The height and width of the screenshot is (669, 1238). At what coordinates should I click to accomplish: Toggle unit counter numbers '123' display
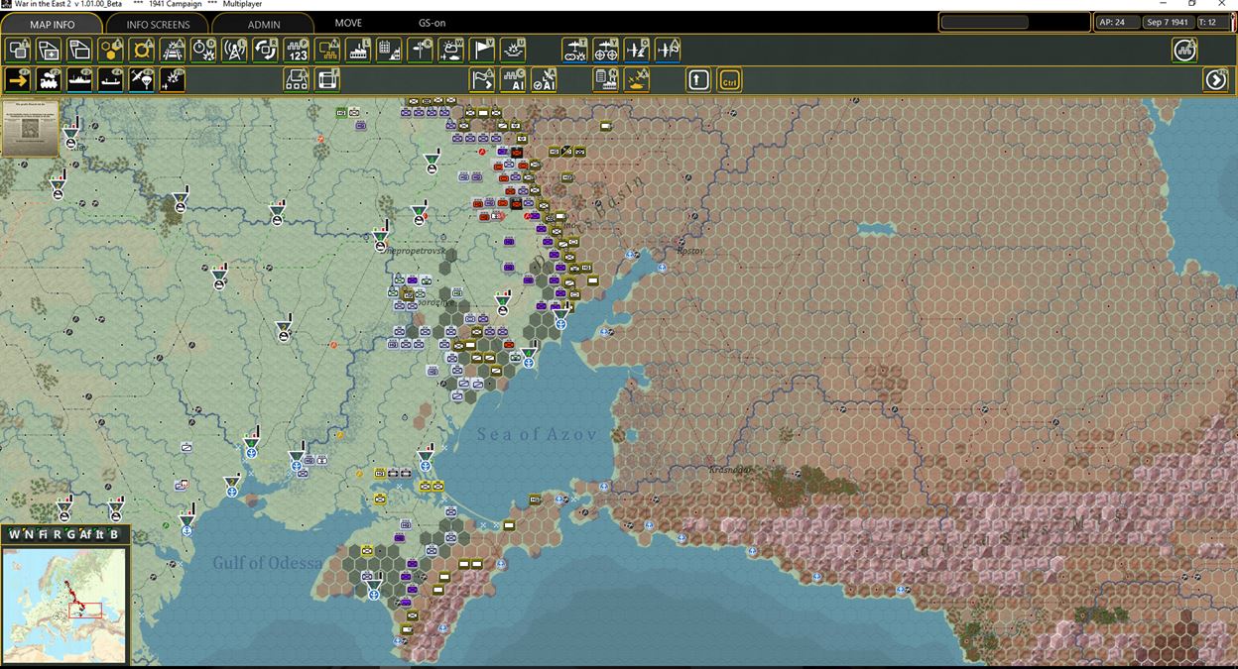pos(297,49)
